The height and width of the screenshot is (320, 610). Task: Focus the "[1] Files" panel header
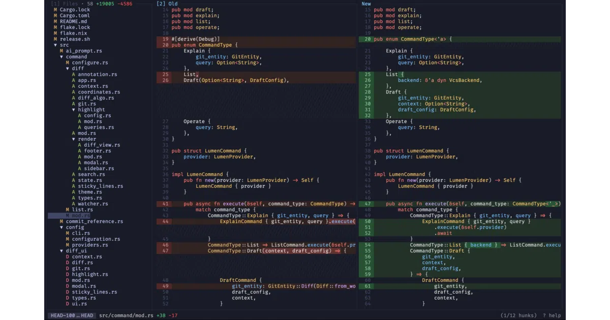(63, 4)
